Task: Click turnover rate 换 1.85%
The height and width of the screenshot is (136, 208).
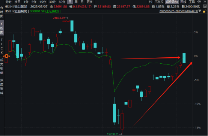Action: click(x=158, y=6)
